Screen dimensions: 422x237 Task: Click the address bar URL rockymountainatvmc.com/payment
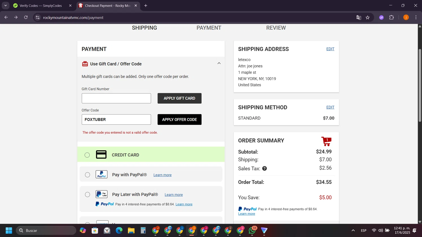[73, 17]
